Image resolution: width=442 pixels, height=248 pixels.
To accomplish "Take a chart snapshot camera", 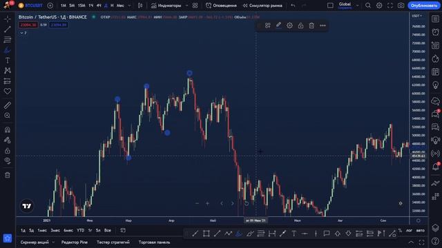I will [x=401, y=6].
